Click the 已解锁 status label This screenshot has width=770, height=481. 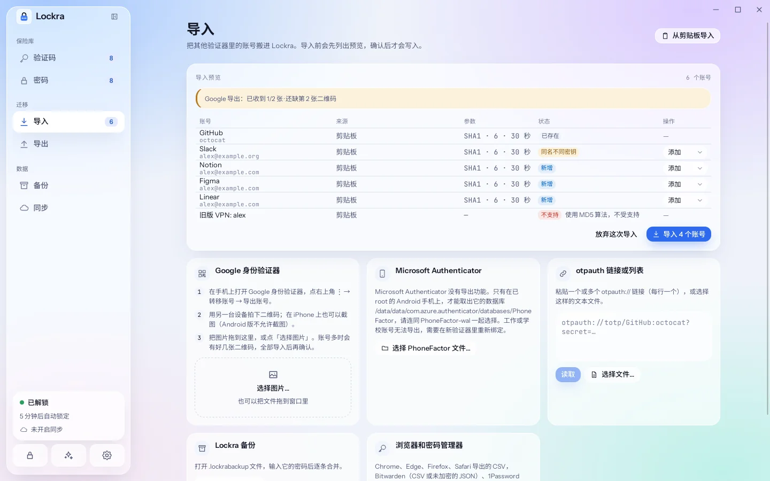point(38,402)
